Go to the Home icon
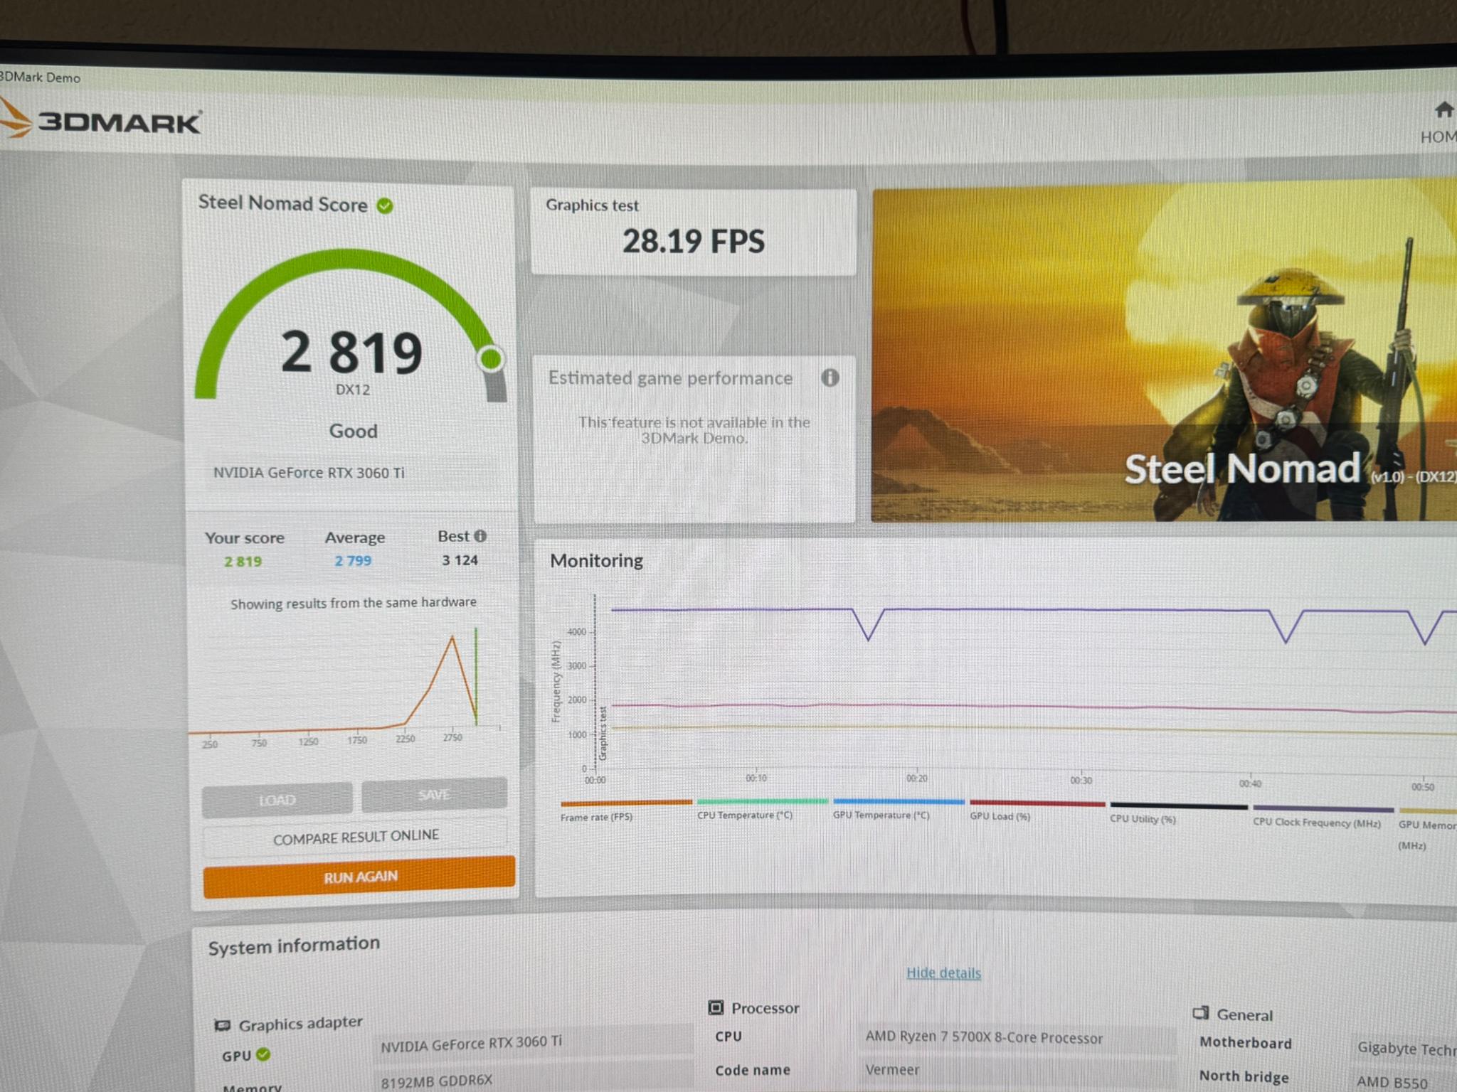Screen dimensions: 1457x1092 [1443, 109]
